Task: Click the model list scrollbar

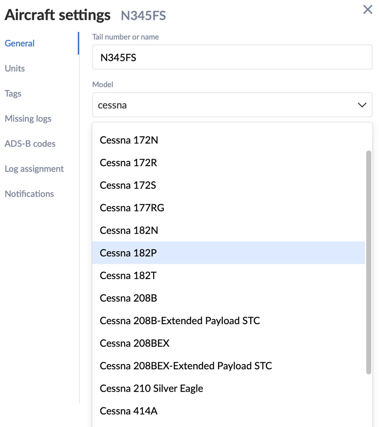Action: click(x=369, y=262)
